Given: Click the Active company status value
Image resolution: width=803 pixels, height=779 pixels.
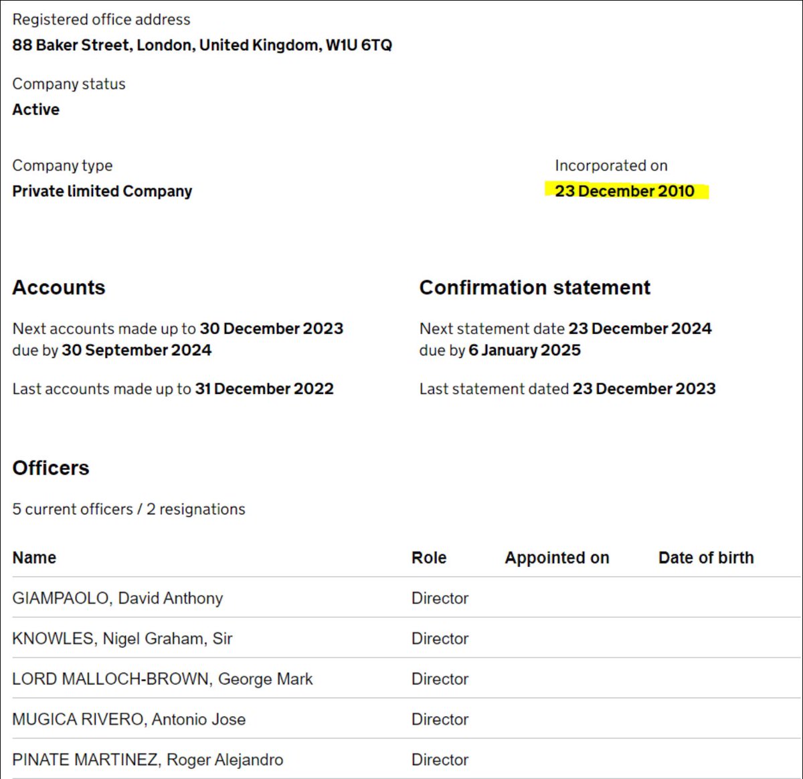Looking at the screenshot, I should (35, 110).
